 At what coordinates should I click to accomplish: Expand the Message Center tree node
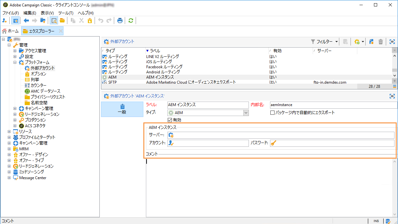[9, 178]
